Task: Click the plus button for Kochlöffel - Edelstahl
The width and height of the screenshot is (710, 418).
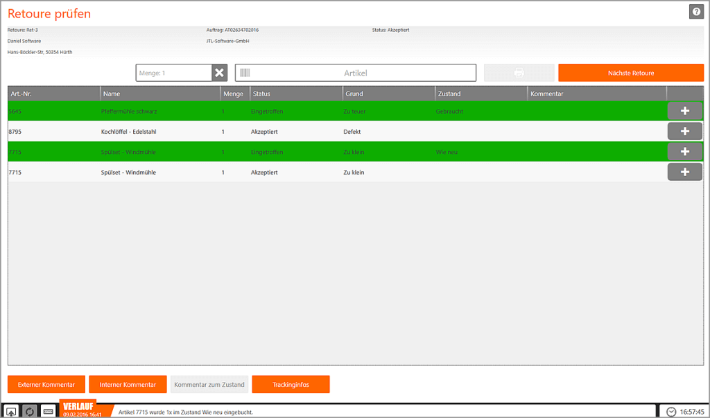Action: pos(684,131)
